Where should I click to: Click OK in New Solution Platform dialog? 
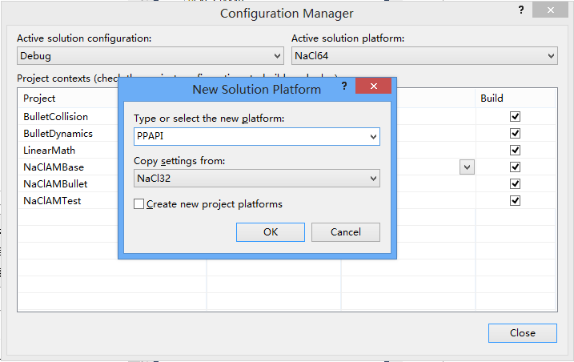click(271, 231)
